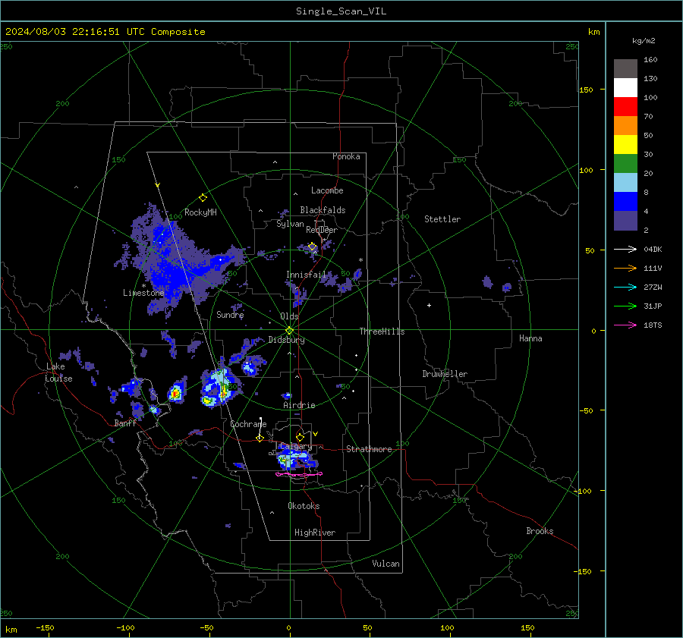Click the Ponoka label

coord(346,156)
